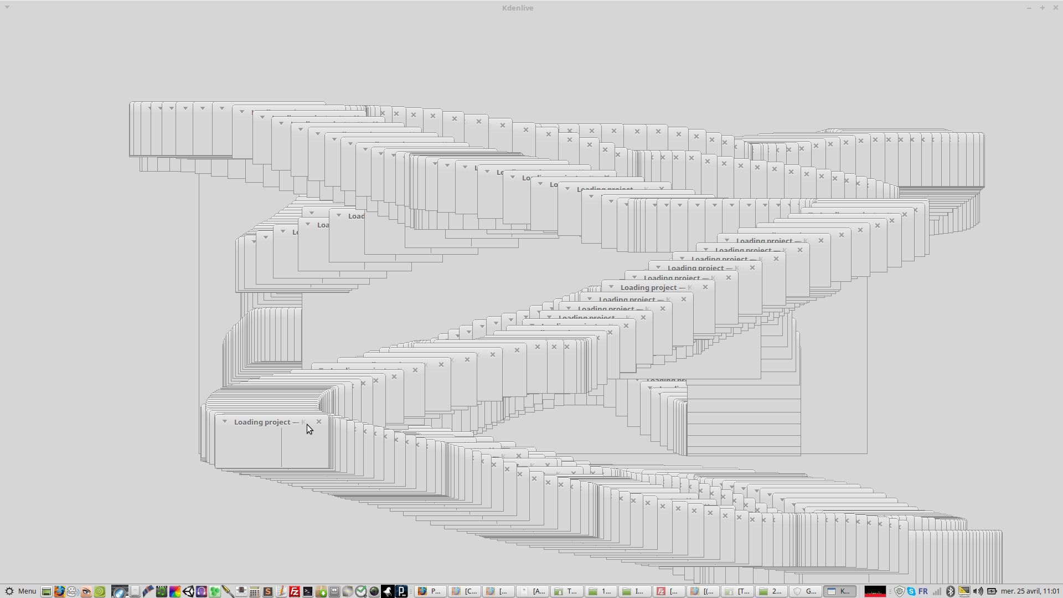Open the main Menu button
1063x598 pixels.
(20, 591)
